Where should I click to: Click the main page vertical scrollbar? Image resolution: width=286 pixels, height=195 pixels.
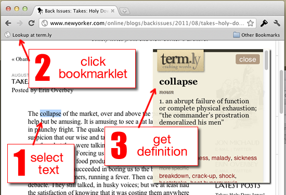(x=282, y=91)
